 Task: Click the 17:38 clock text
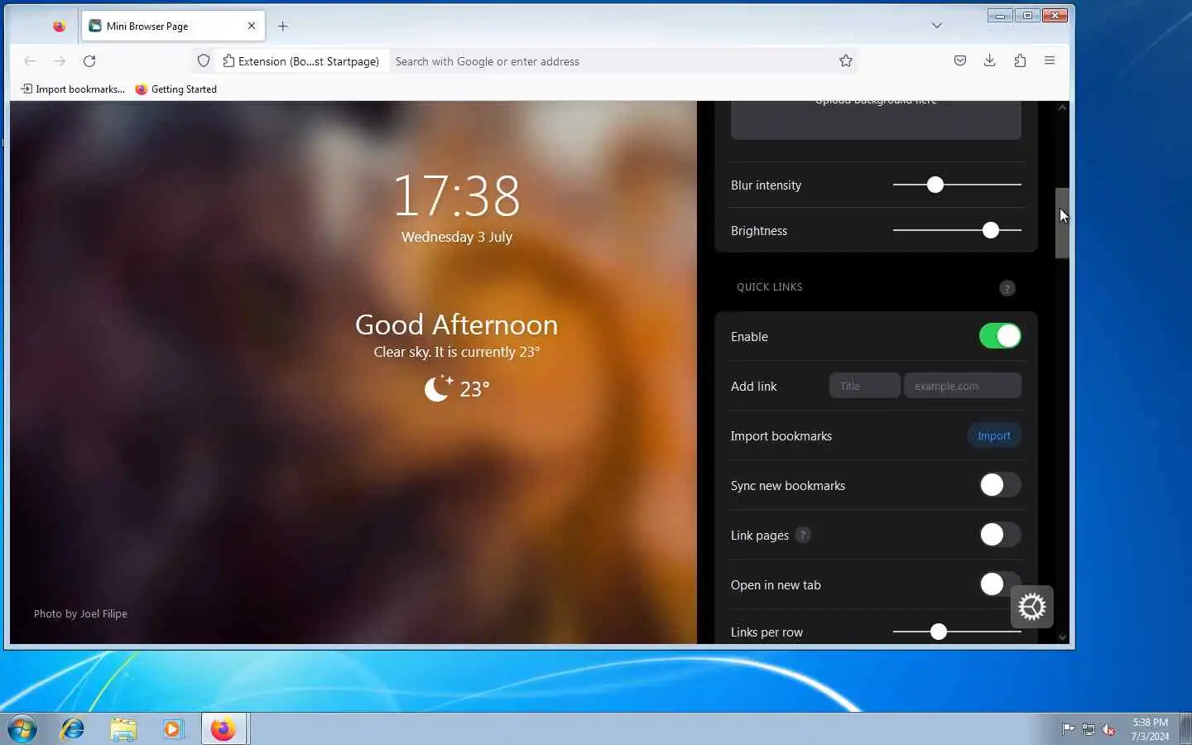tap(456, 196)
